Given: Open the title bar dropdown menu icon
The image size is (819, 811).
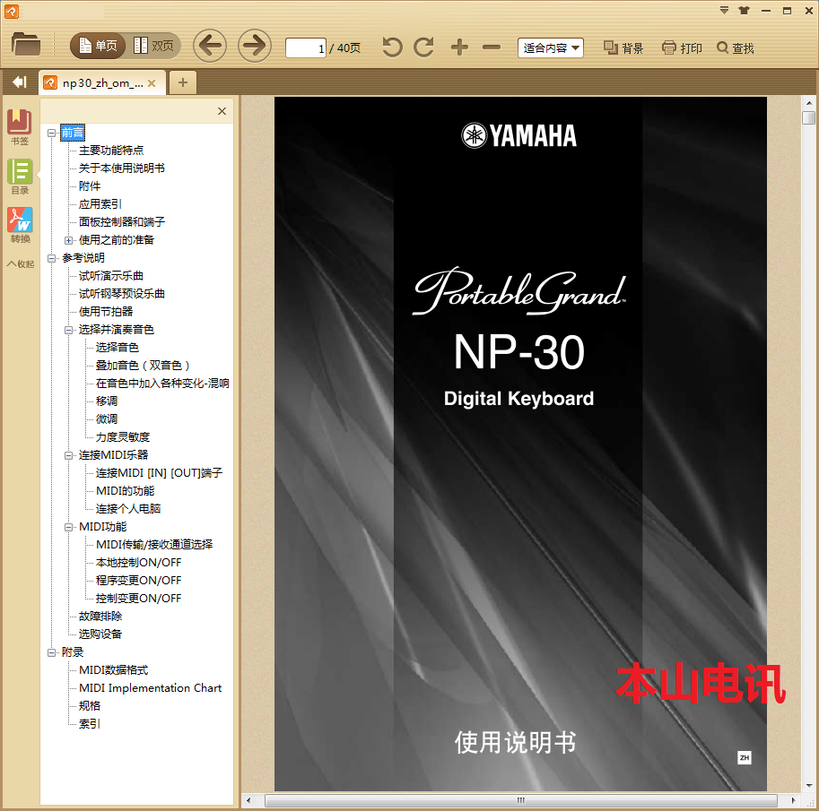Looking at the screenshot, I should (x=724, y=11).
